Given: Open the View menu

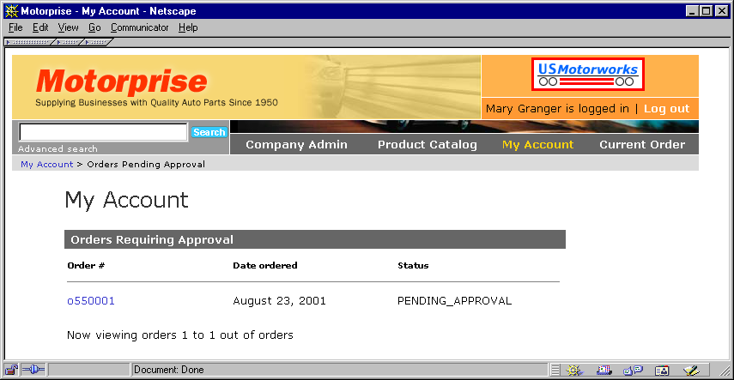Looking at the screenshot, I should (69, 27).
